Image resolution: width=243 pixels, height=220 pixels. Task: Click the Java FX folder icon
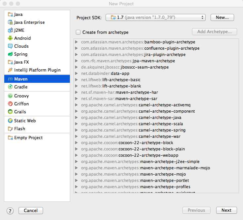(x=10, y=62)
